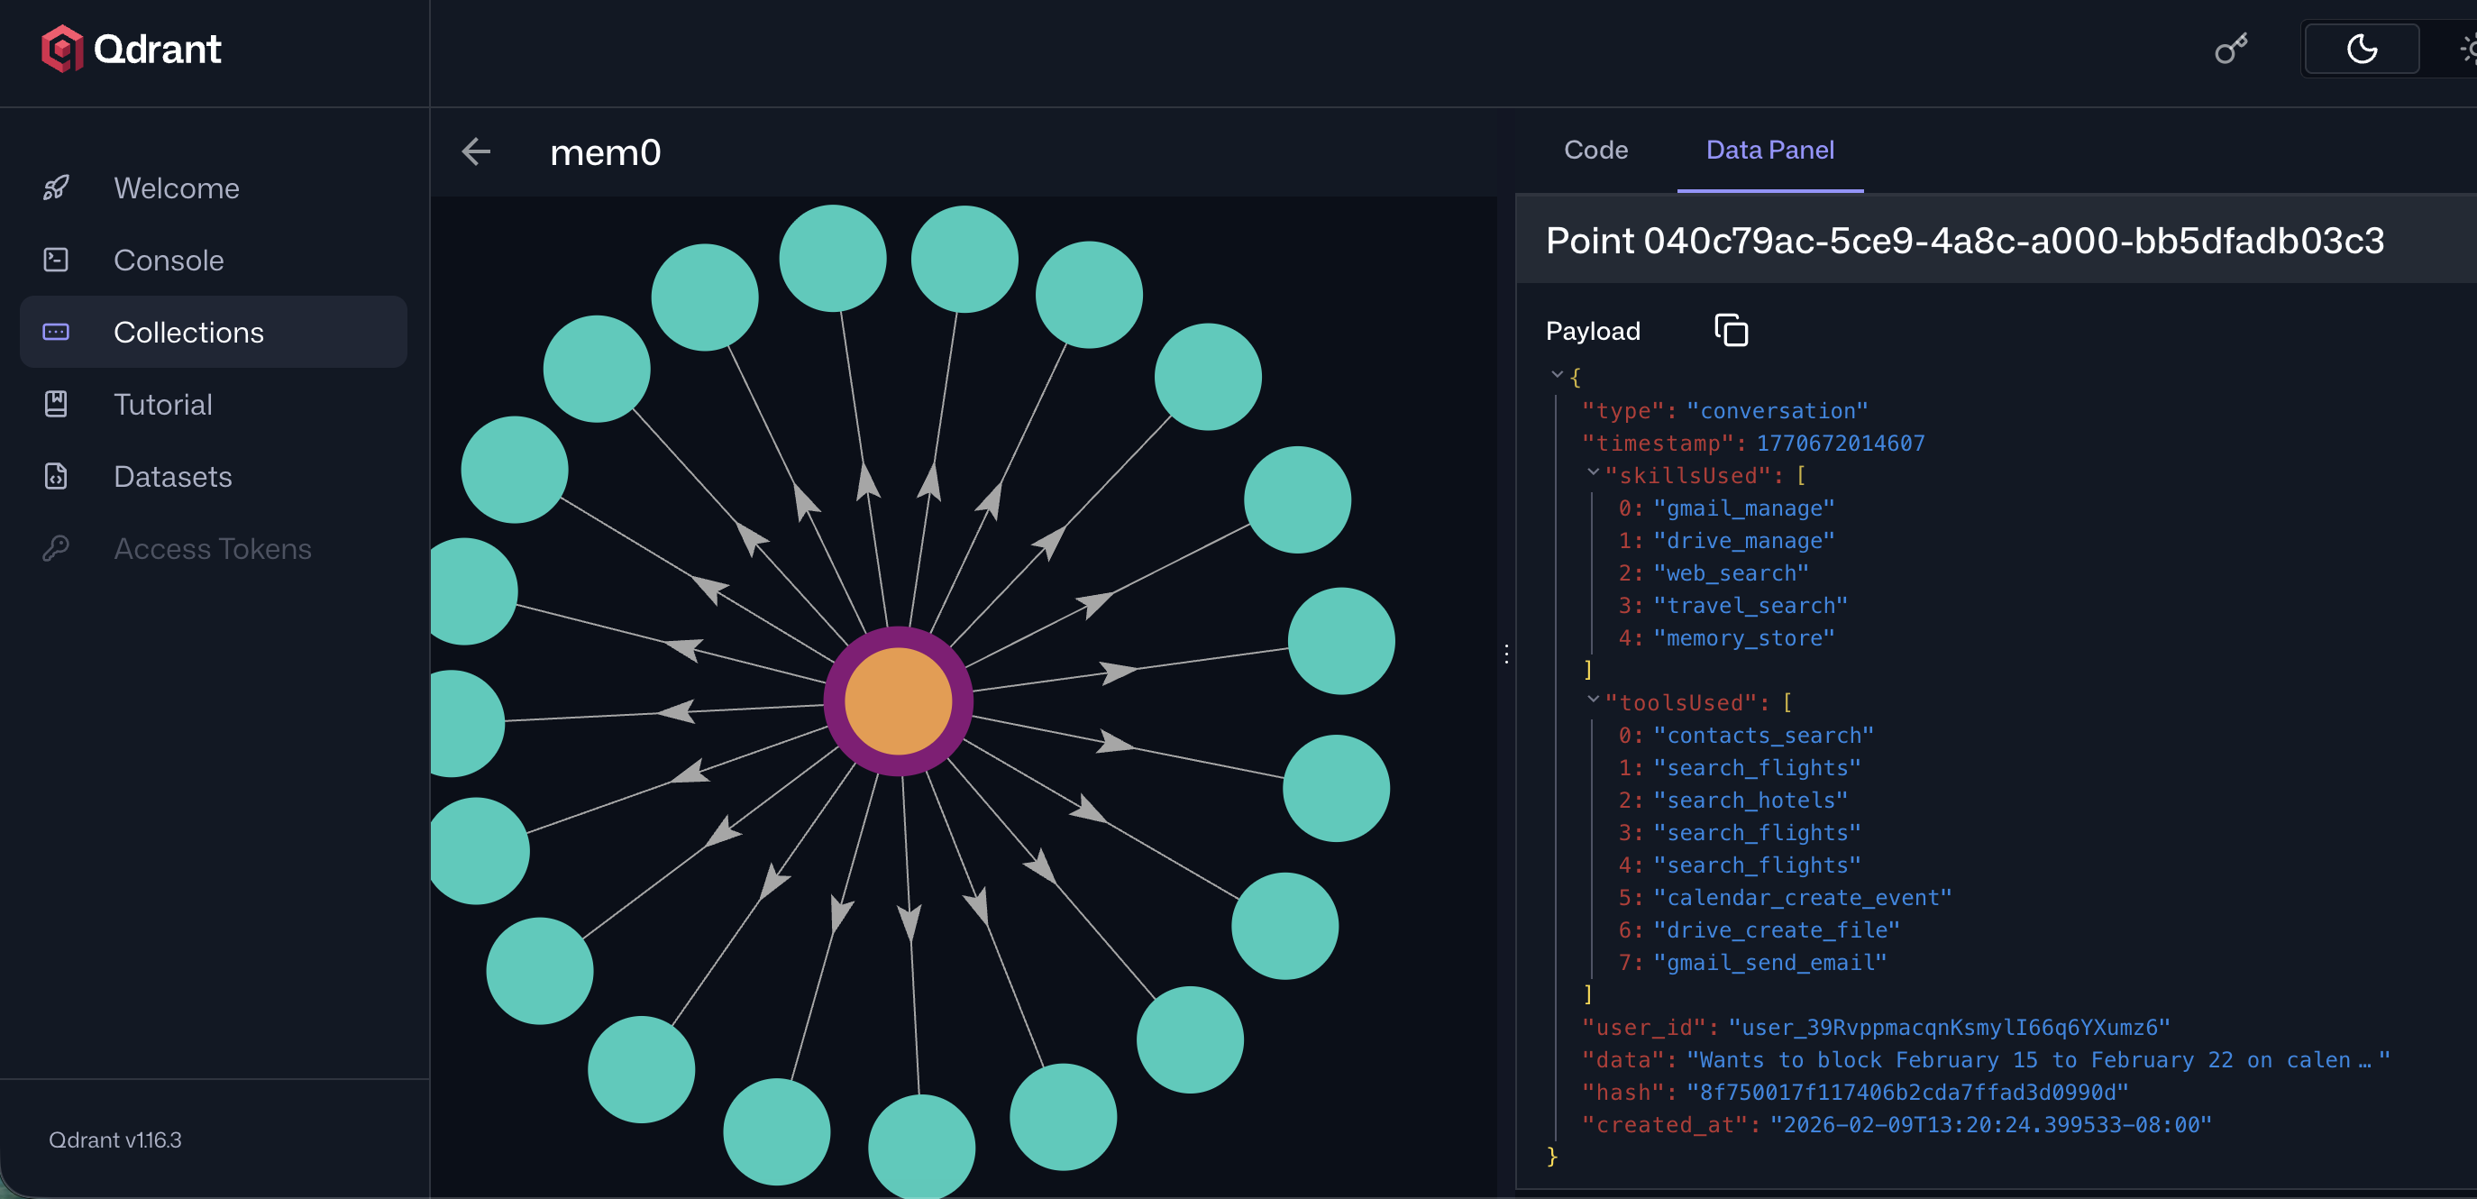Collapse the toolsUsed array
This screenshot has height=1199, width=2477.
coord(1594,699)
